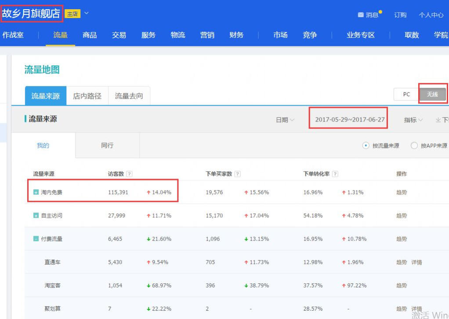
Task: Click the conversion rate 54.18%
Action: coord(313,215)
